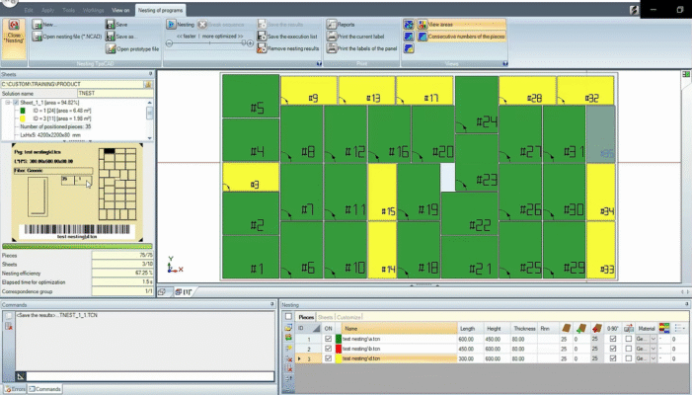This screenshot has height=395, width=692.
Task: Uncheck ON checkbox for test nesting\d.tcn row
Action: pos(328,358)
